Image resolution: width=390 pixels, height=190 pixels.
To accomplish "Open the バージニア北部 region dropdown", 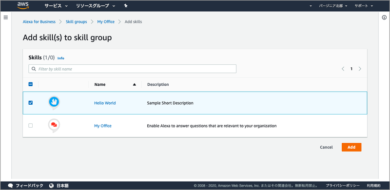I will coord(333,6).
